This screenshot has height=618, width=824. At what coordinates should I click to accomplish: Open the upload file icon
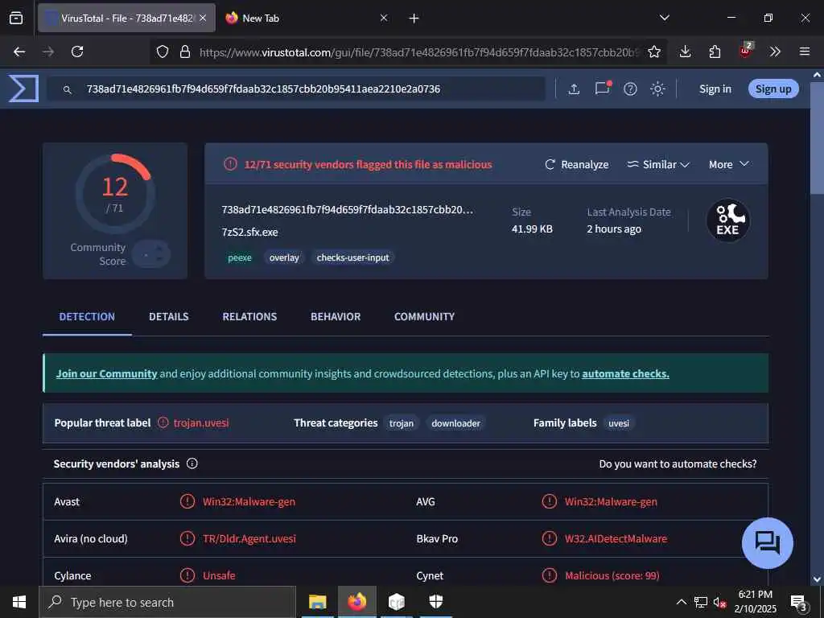[x=574, y=89]
